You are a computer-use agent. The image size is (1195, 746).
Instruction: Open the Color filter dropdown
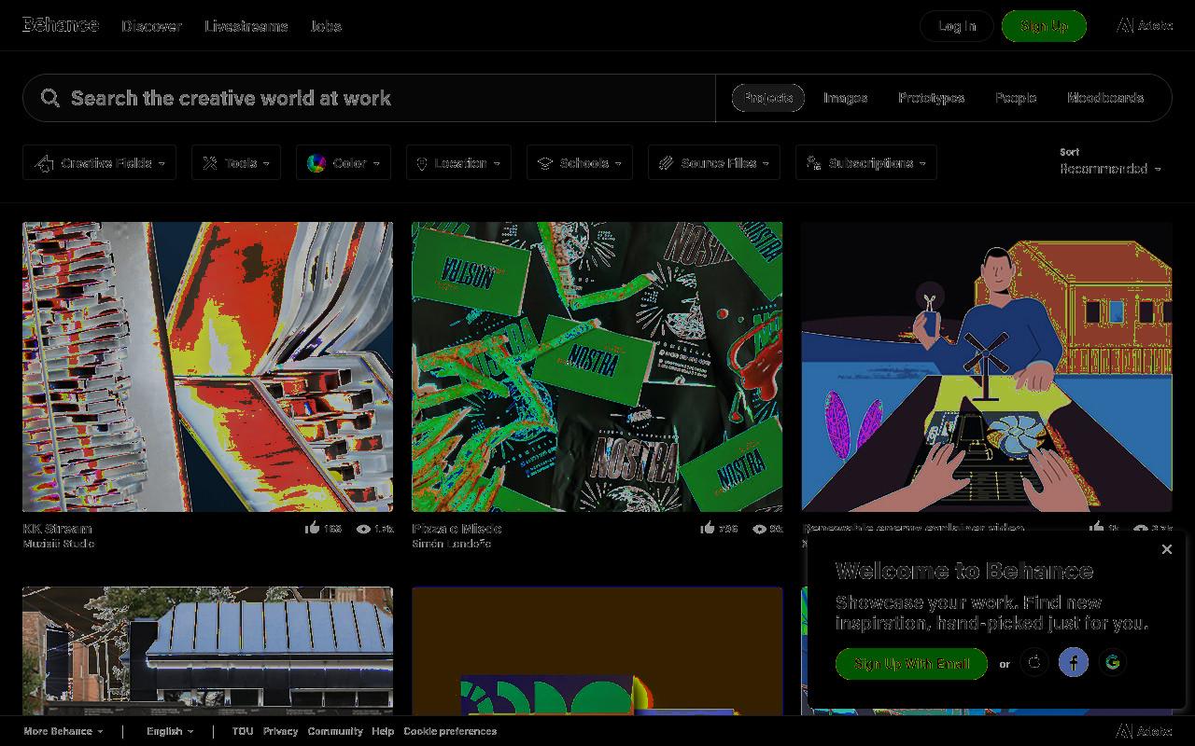(344, 163)
